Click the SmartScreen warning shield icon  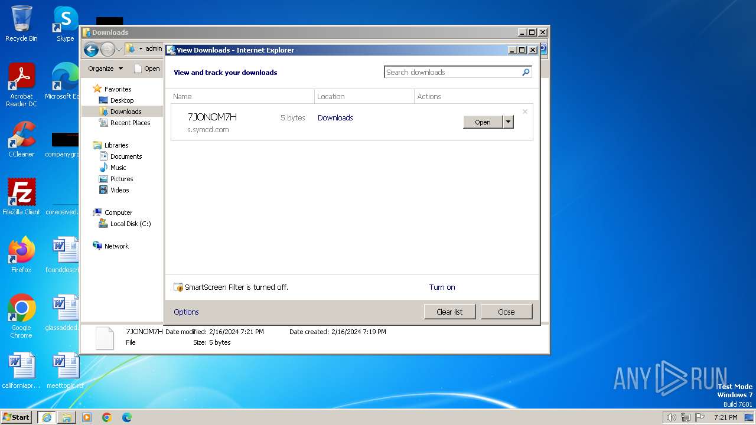tap(178, 287)
